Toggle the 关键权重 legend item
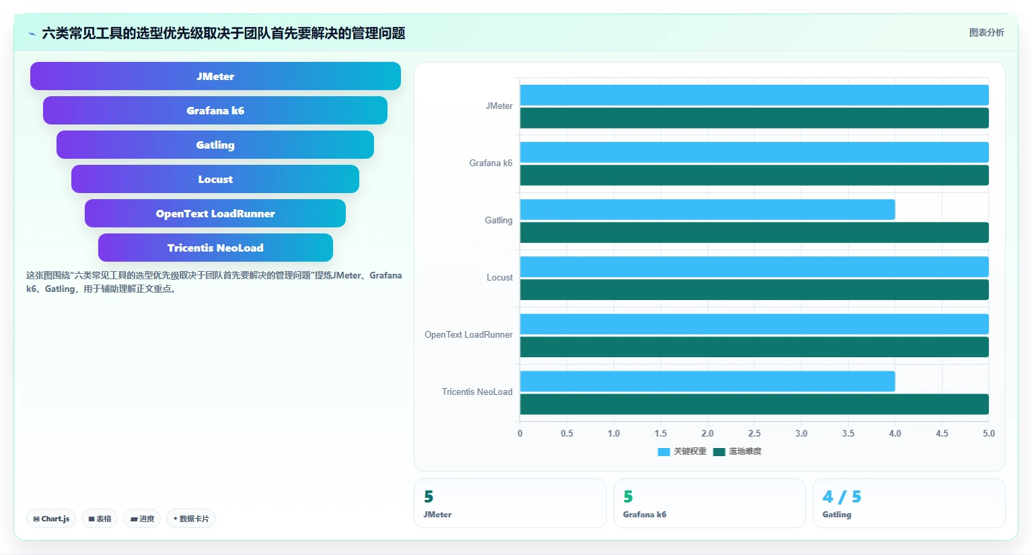 682,451
